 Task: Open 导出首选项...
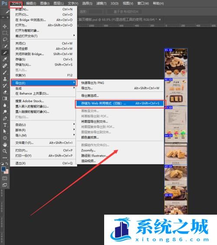pyautogui.click(x=120, y=96)
